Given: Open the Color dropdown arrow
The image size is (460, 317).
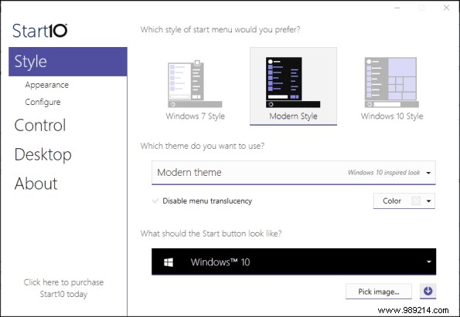Looking at the screenshot, I should point(428,201).
